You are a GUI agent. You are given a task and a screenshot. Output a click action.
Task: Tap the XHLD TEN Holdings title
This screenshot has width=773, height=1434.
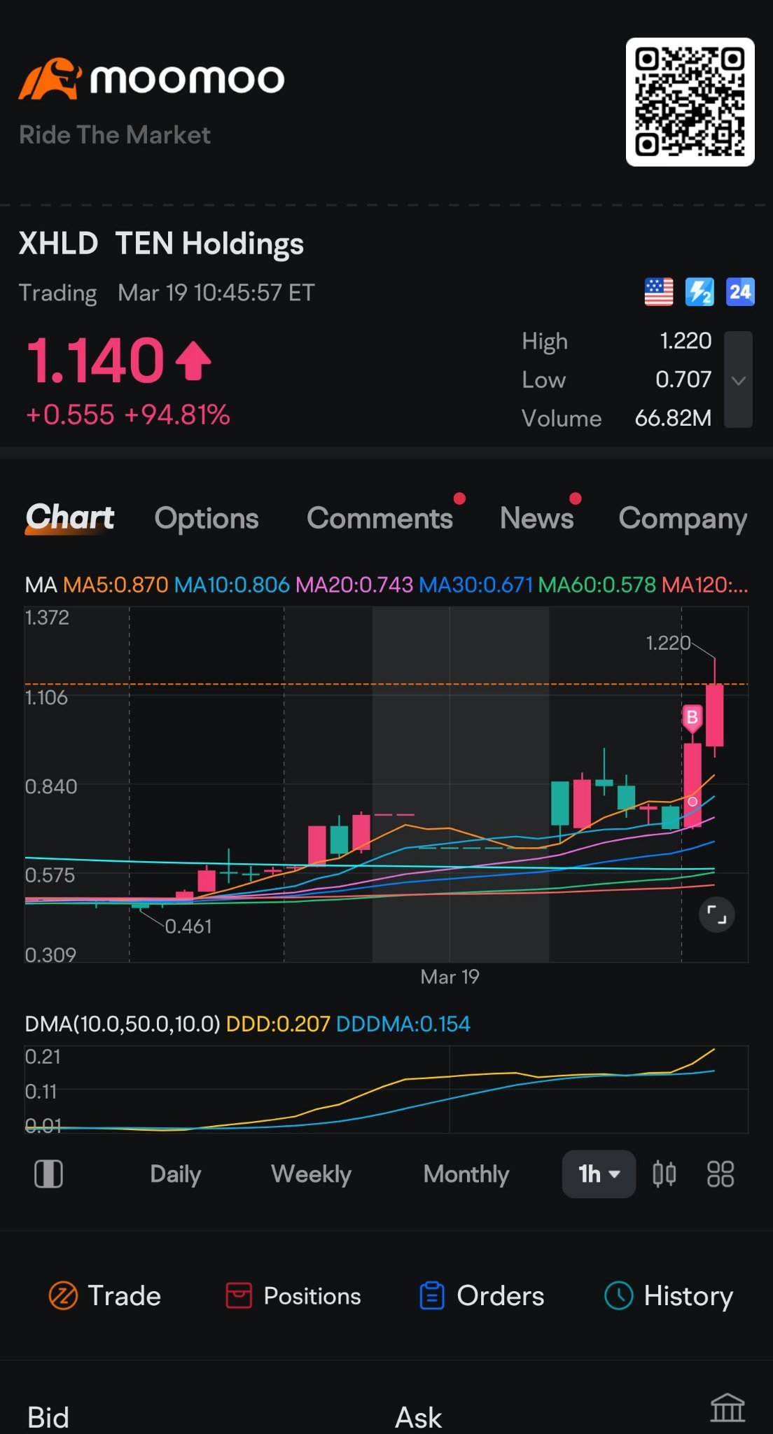[x=161, y=244]
